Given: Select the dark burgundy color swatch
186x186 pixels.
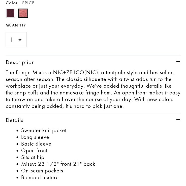Looking at the screenshot, I should [x=10, y=13].
